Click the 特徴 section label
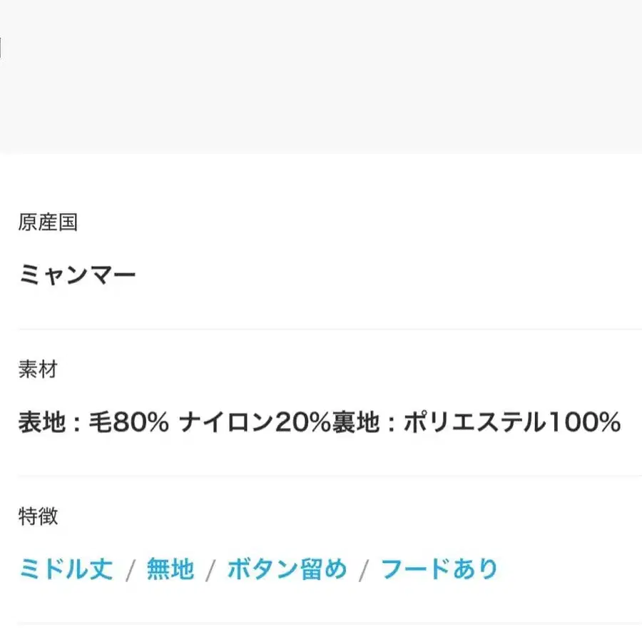The height and width of the screenshot is (642, 642). 38,516
